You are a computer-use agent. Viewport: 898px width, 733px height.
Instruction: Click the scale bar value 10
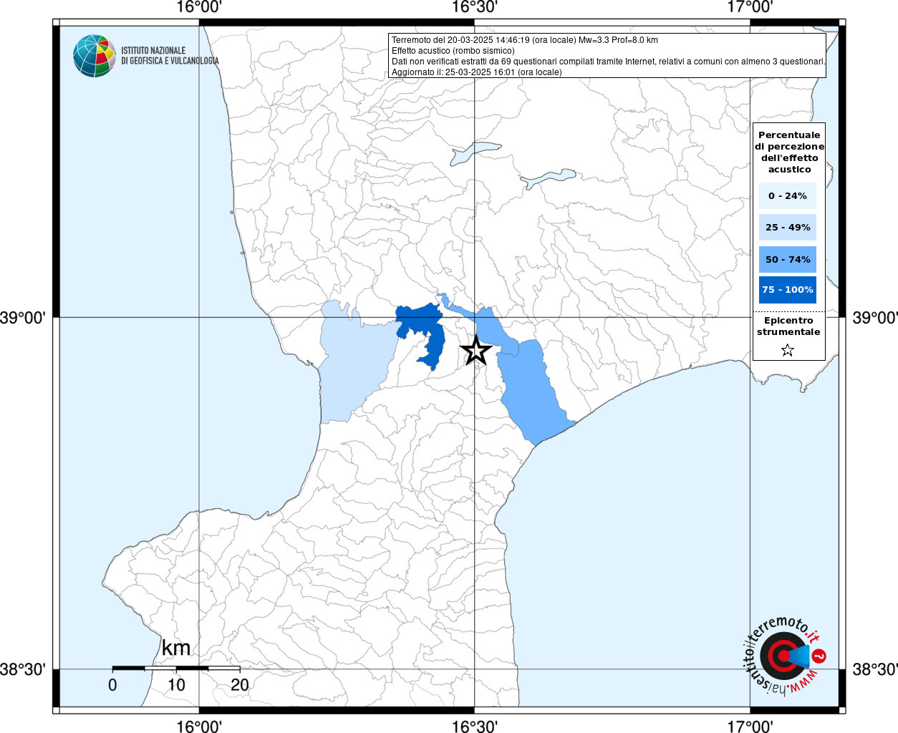176,685
